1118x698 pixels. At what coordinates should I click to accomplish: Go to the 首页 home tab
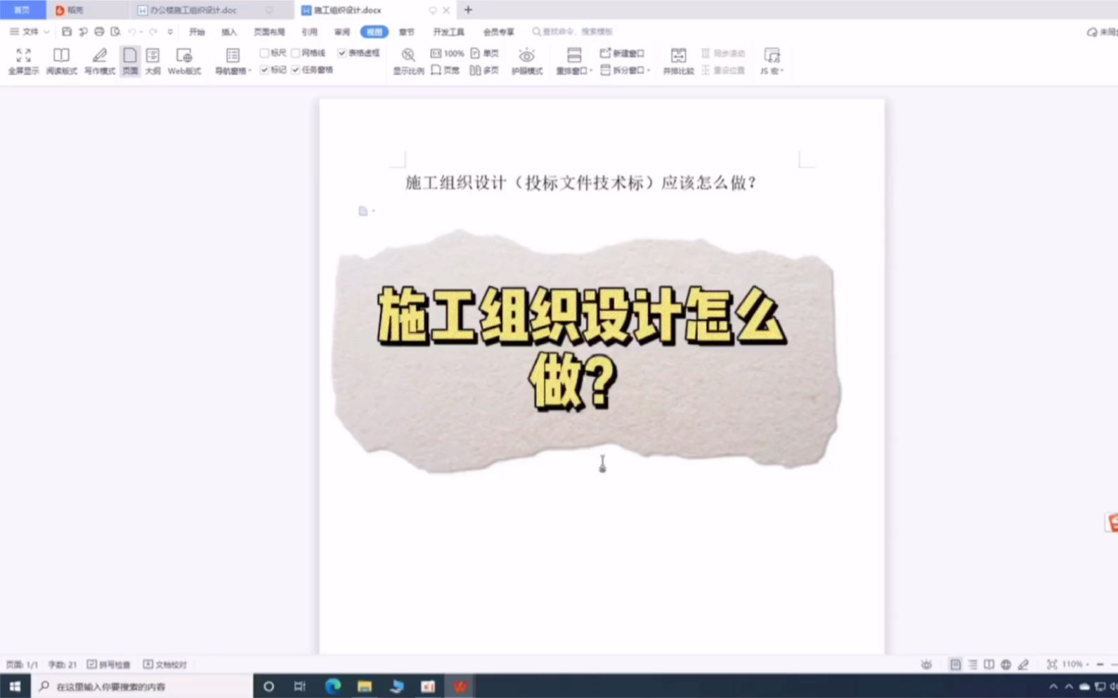point(22,10)
